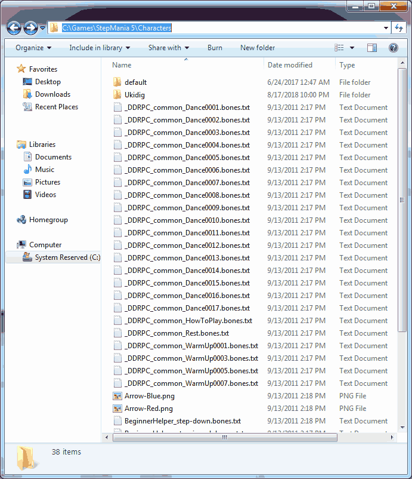Click the horizontal scrollbar thumb
The width and height of the screenshot is (412, 479).
(x=225, y=437)
